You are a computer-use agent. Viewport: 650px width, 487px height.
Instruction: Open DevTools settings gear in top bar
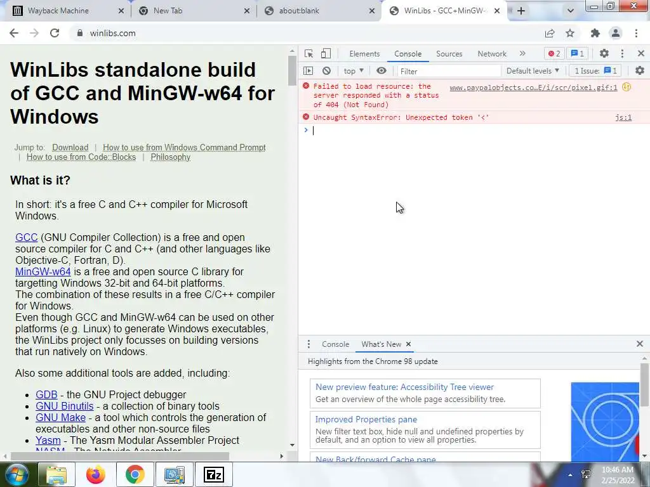pos(604,53)
